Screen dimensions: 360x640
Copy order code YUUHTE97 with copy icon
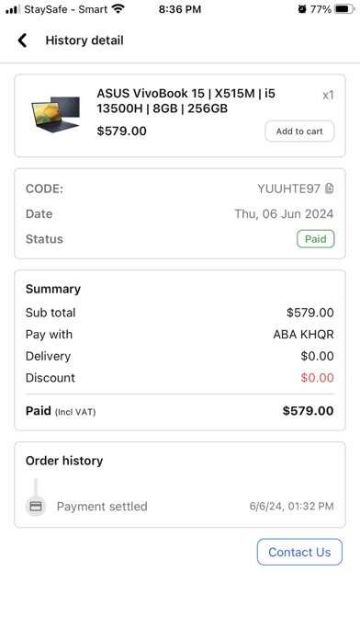(x=330, y=189)
